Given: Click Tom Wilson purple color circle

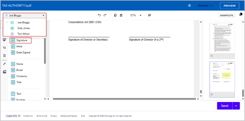Looking at the screenshot, I should [12, 34].
